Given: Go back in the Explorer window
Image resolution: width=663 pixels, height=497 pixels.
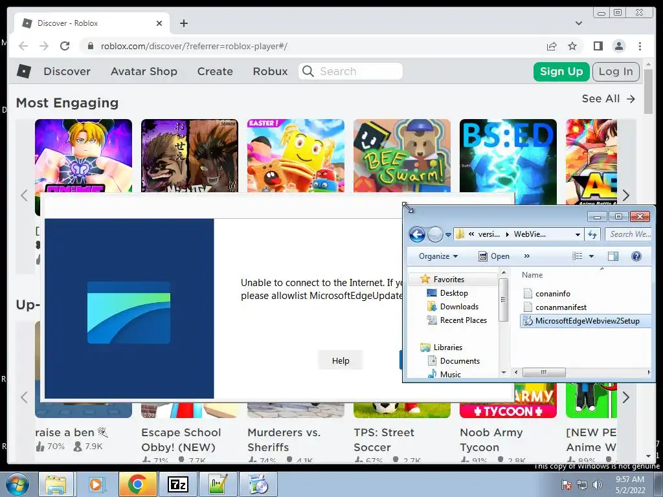Looking at the screenshot, I should click(417, 234).
